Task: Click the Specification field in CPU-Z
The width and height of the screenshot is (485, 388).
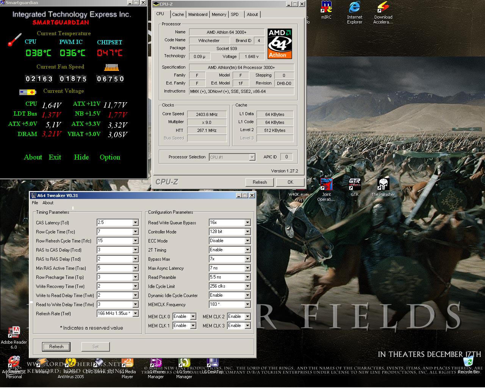Action: (241, 67)
